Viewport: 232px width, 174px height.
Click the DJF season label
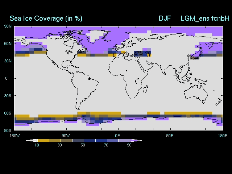(x=165, y=18)
